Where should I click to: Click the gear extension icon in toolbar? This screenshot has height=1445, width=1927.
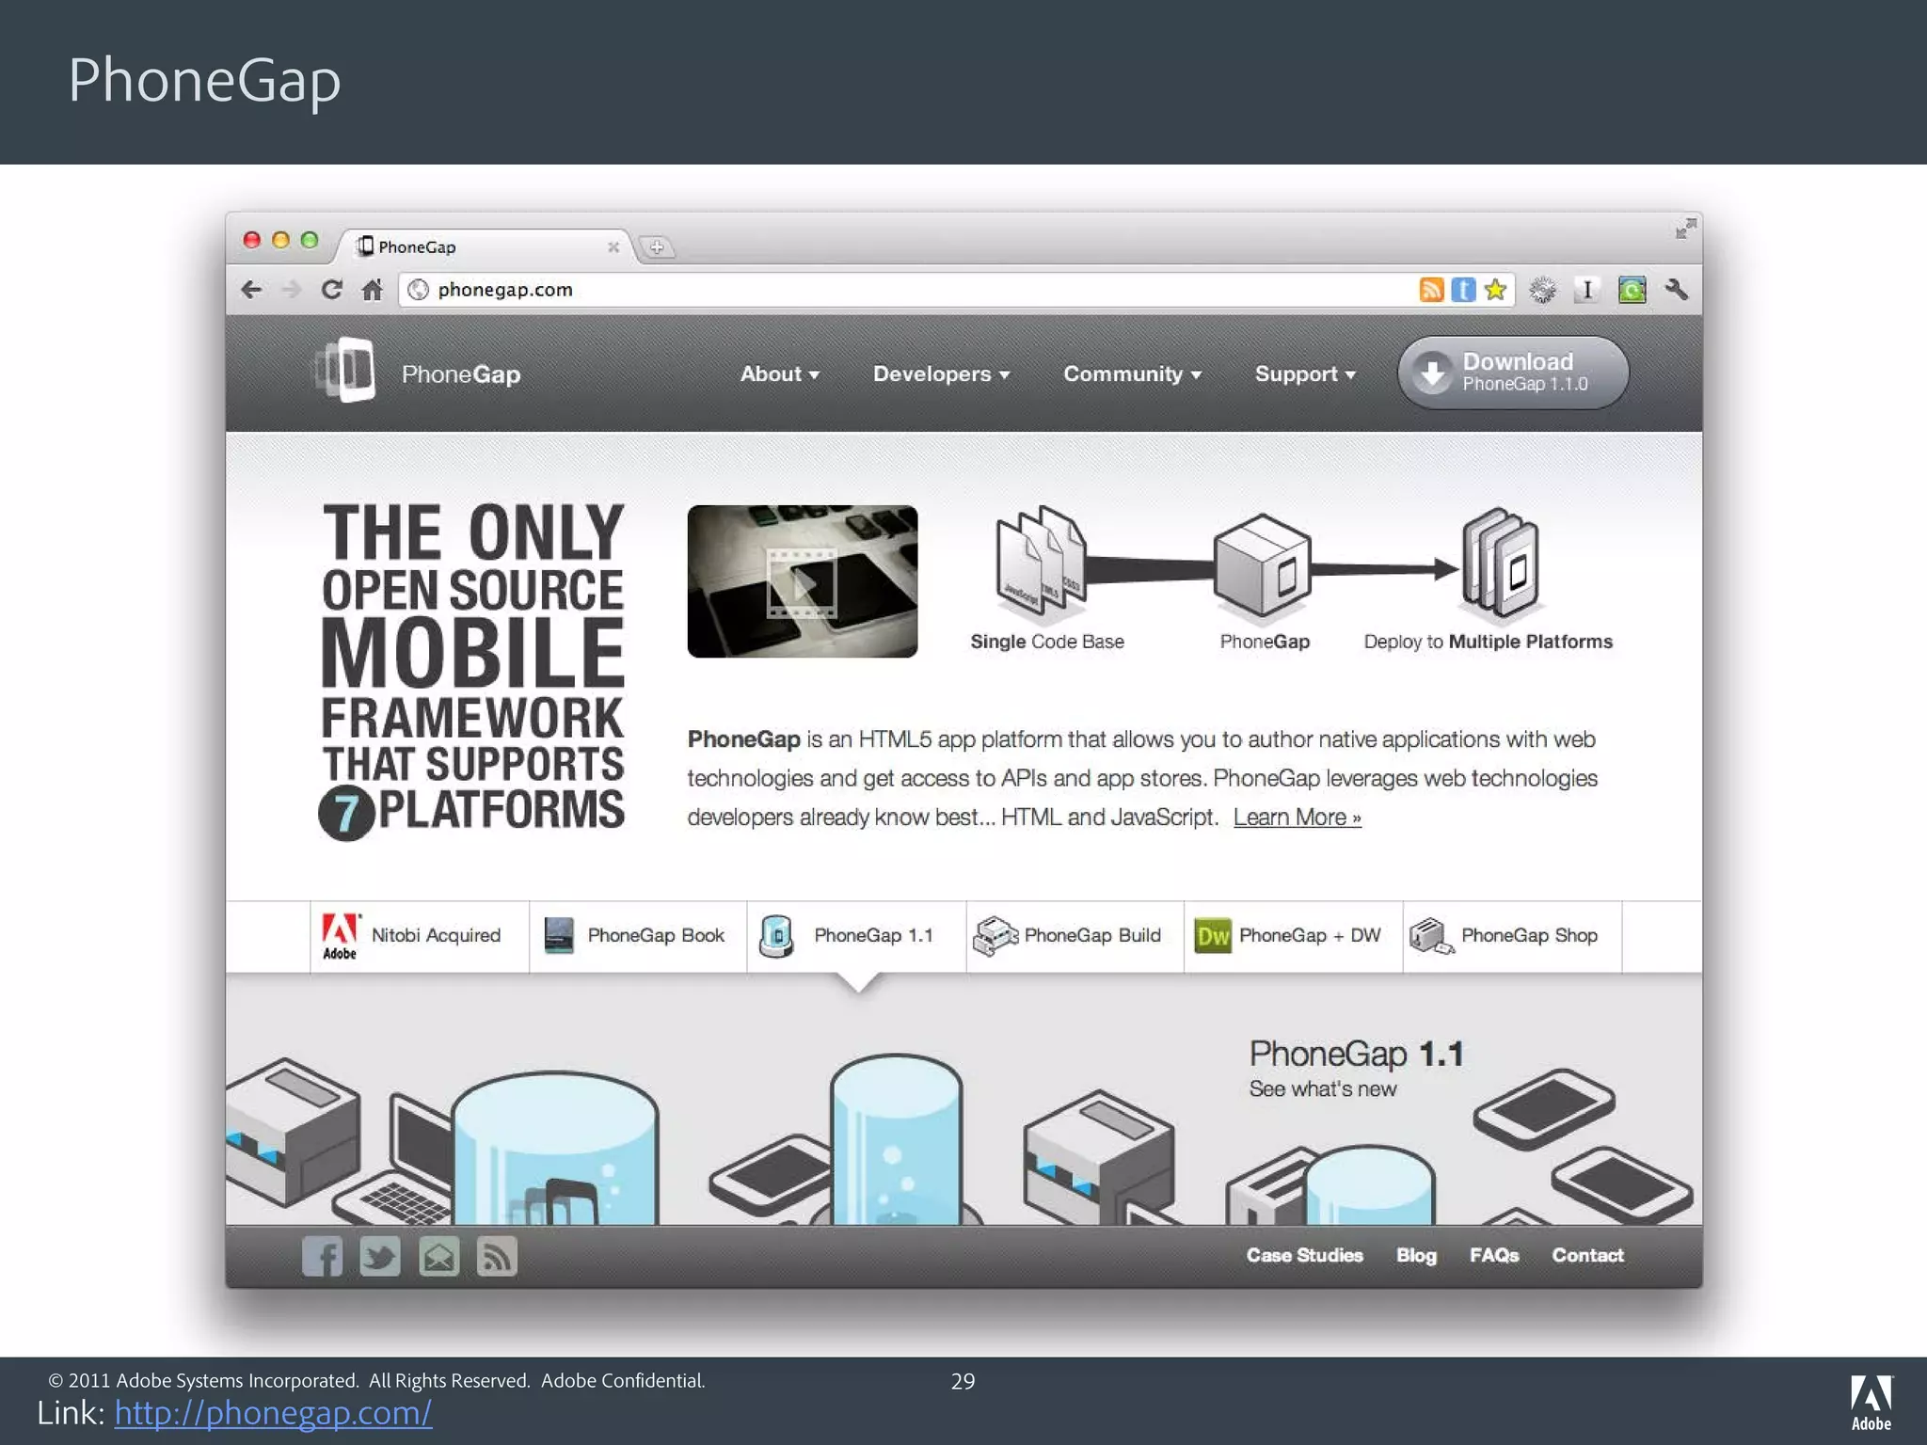pos(1542,290)
